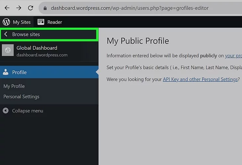
Task: Open the Profile sidebar section
Action: [x=49, y=72]
